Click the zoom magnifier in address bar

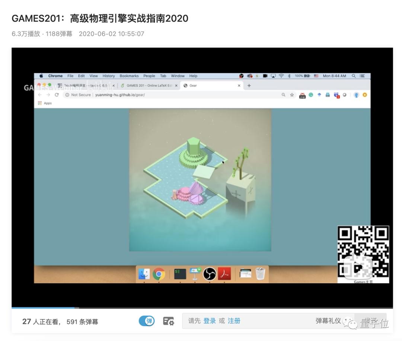point(283,95)
